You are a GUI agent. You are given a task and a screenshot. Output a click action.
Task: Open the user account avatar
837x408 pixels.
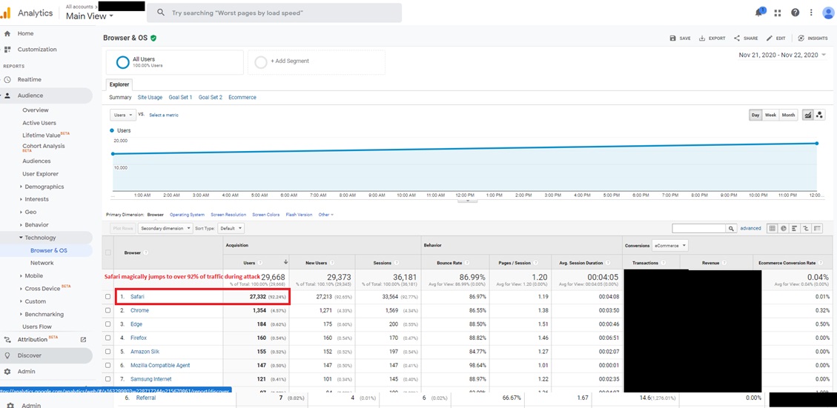tap(828, 13)
